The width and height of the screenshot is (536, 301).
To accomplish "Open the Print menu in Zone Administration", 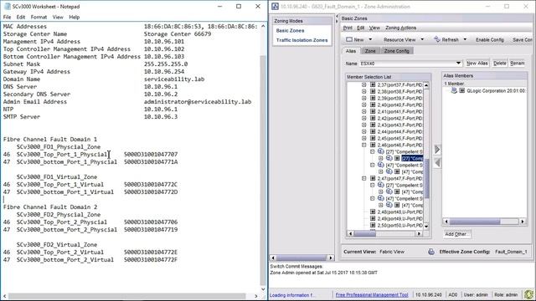I will (x=348, y=28).
